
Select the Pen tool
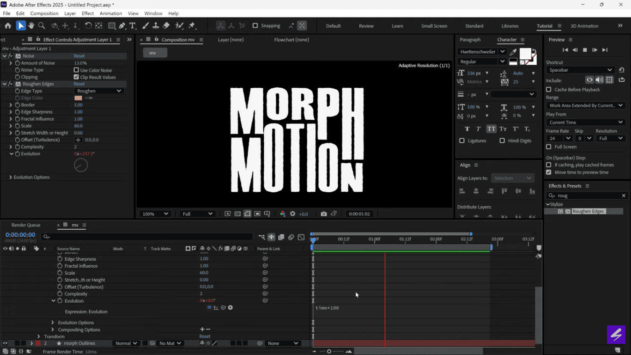pyautogui.click(x=122, y=26)
